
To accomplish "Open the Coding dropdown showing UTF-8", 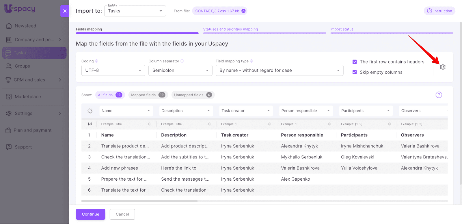I will pos(113,70).
